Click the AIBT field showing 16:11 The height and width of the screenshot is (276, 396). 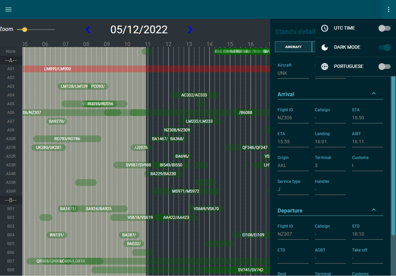367,142
